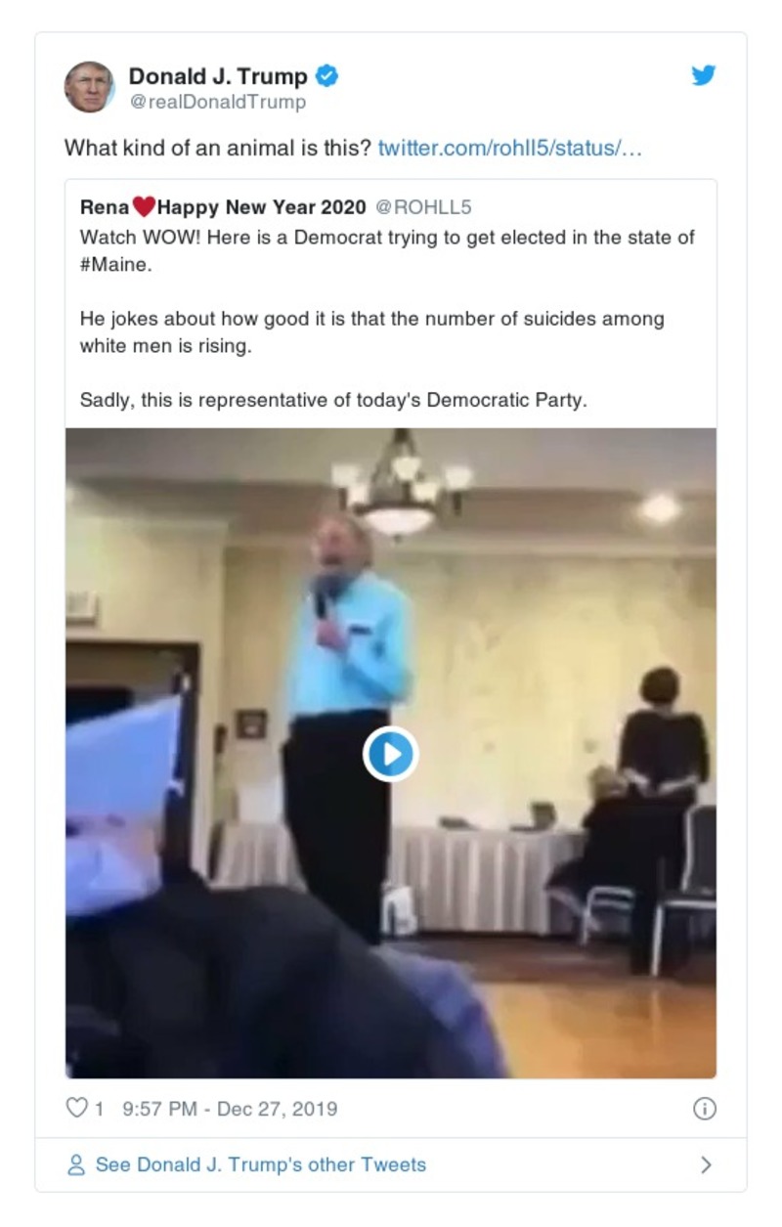The height and width of the screenshot is (1227, 782).
Task: See Donald J. Trump's other Tweets
Action: coord(260,1164)
